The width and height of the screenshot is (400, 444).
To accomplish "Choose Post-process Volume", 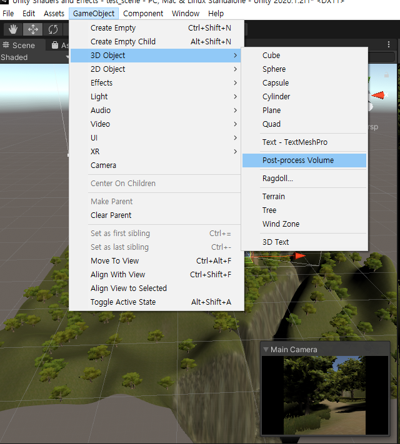I will (x=304, y=160).
